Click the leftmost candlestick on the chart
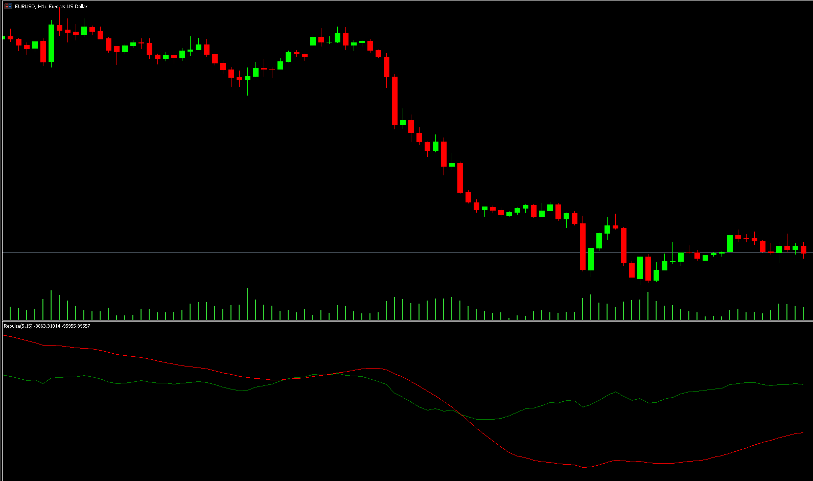 [4, 38]
